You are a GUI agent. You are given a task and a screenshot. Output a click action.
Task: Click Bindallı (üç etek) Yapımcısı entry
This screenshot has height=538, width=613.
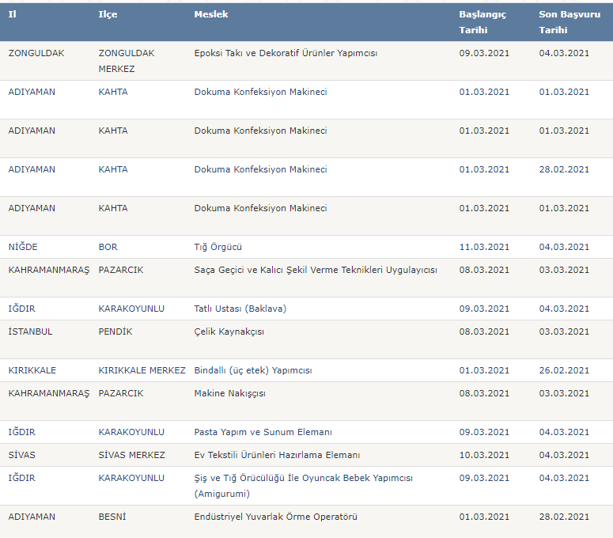252,370
